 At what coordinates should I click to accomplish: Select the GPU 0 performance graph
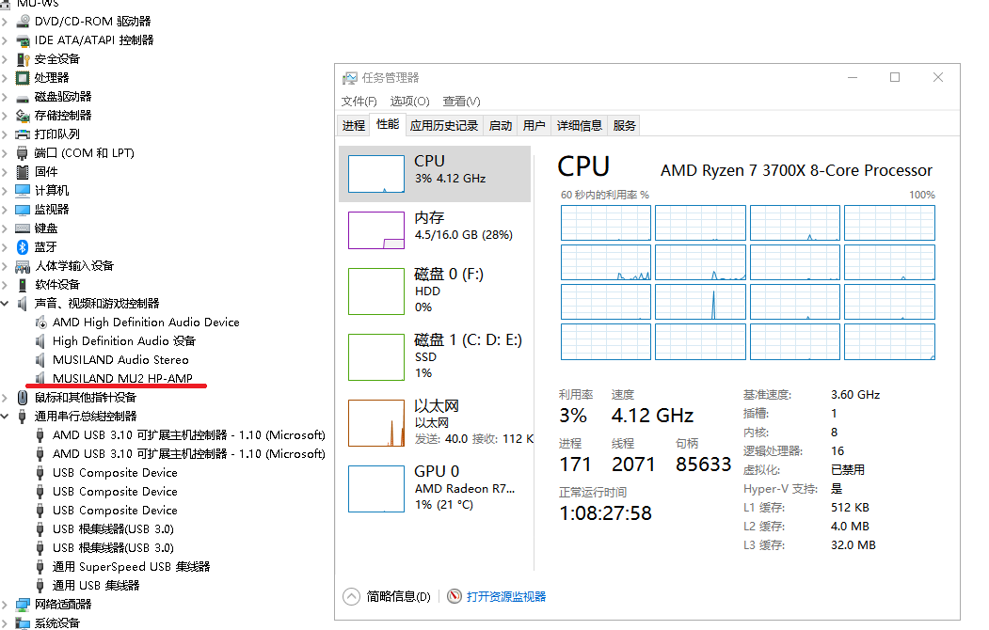(x=435, y=487)
